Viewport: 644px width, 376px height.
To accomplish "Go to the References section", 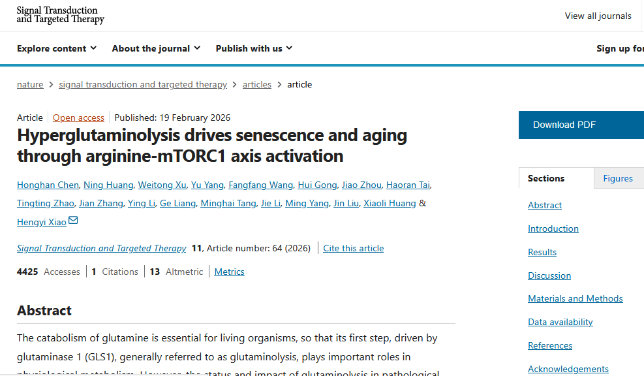I will click(549, 345).
